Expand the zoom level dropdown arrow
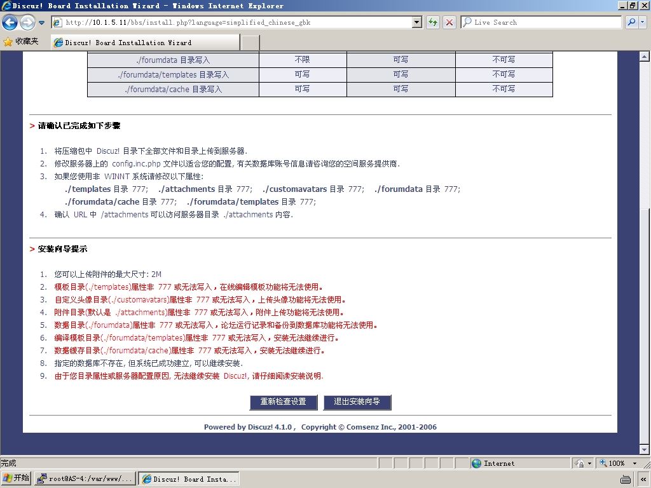Screen dimensions: 651x488 point(635,463)
